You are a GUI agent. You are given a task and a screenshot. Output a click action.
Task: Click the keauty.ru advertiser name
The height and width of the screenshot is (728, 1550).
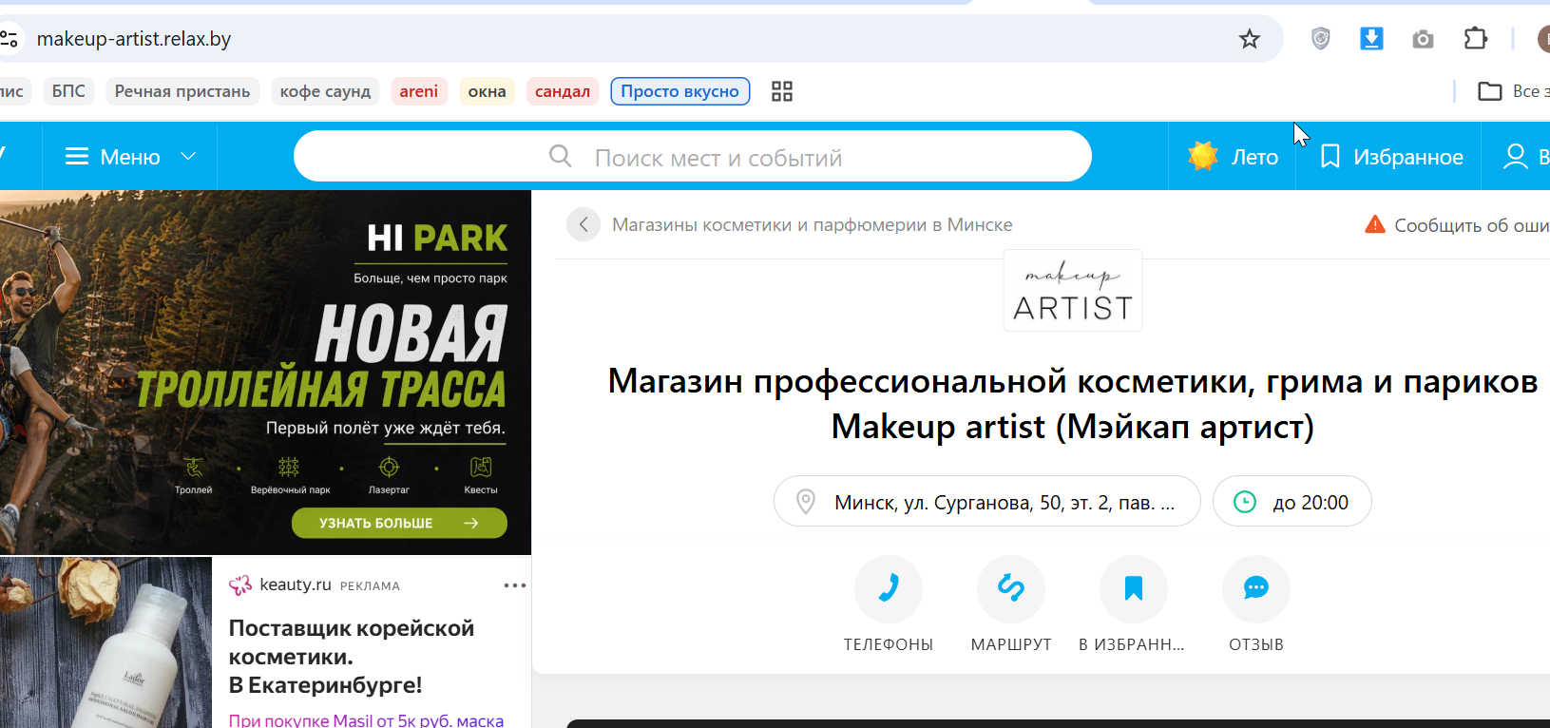[x=296, y=584]
